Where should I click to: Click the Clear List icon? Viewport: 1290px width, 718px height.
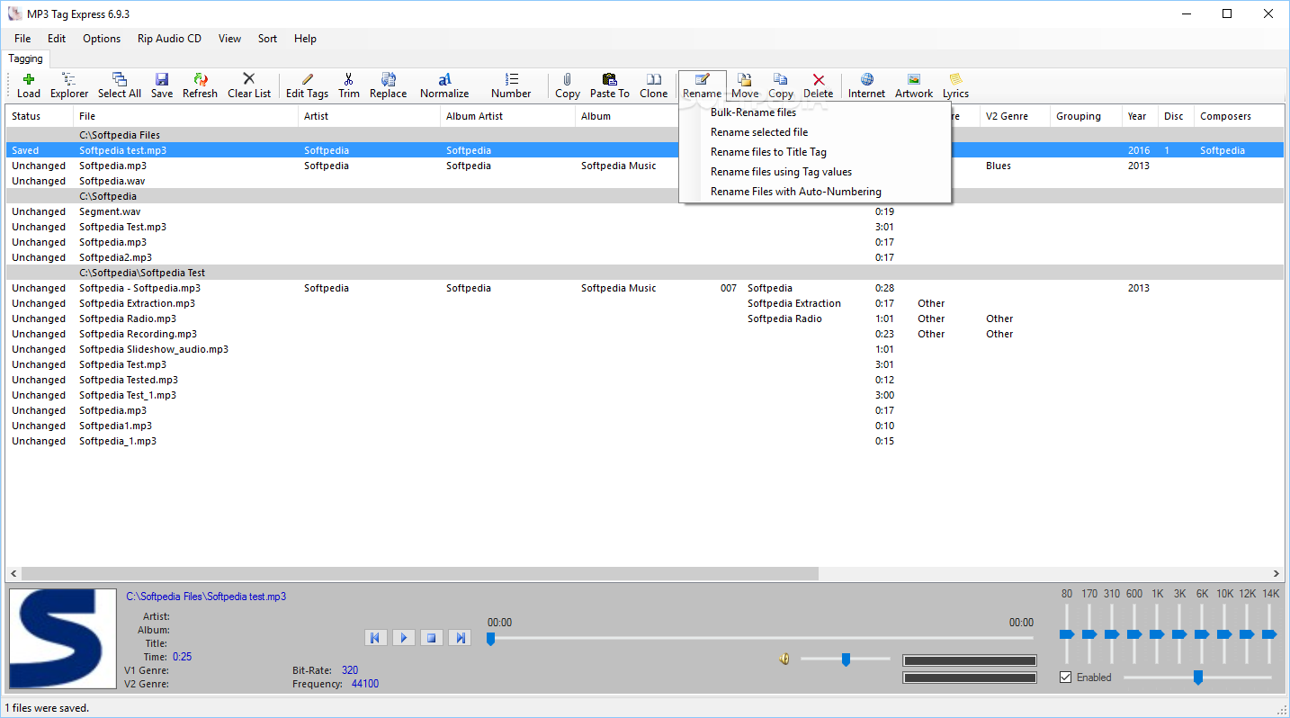click(x=249, y=85)
